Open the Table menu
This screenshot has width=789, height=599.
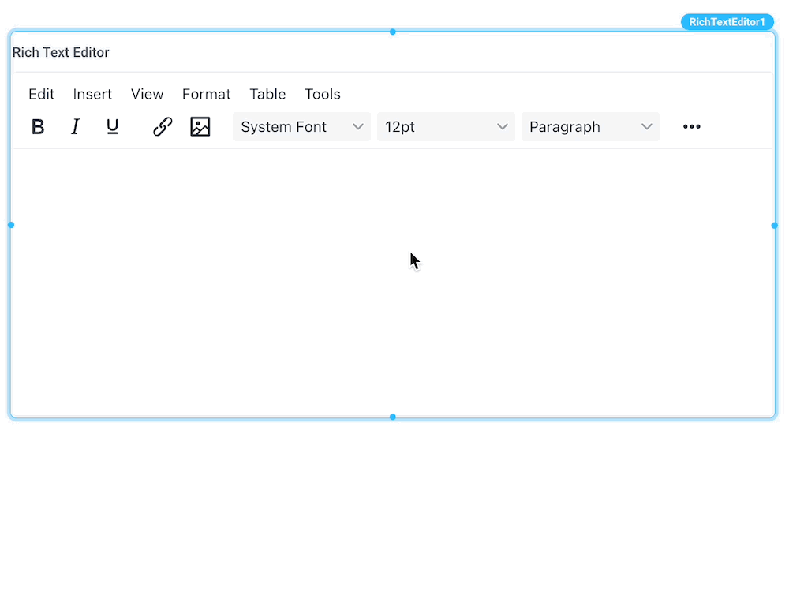(x=267, y=94)
